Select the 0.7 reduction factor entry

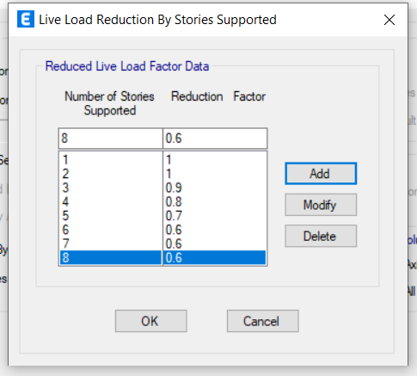(x=215, y=216)
